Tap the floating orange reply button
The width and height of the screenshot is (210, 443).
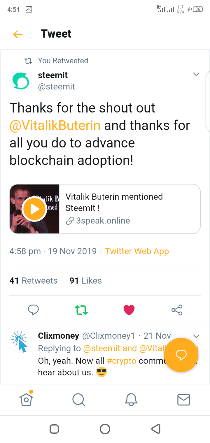(181, 355)
